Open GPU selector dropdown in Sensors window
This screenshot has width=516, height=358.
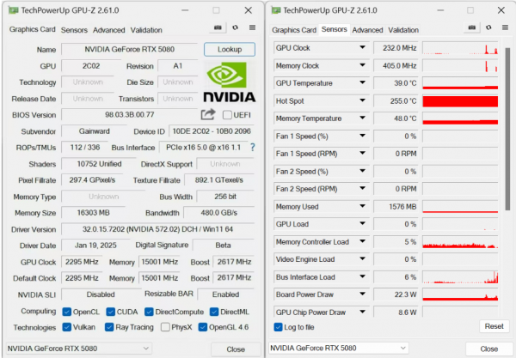pyautogui.click(x=339, y=349)
